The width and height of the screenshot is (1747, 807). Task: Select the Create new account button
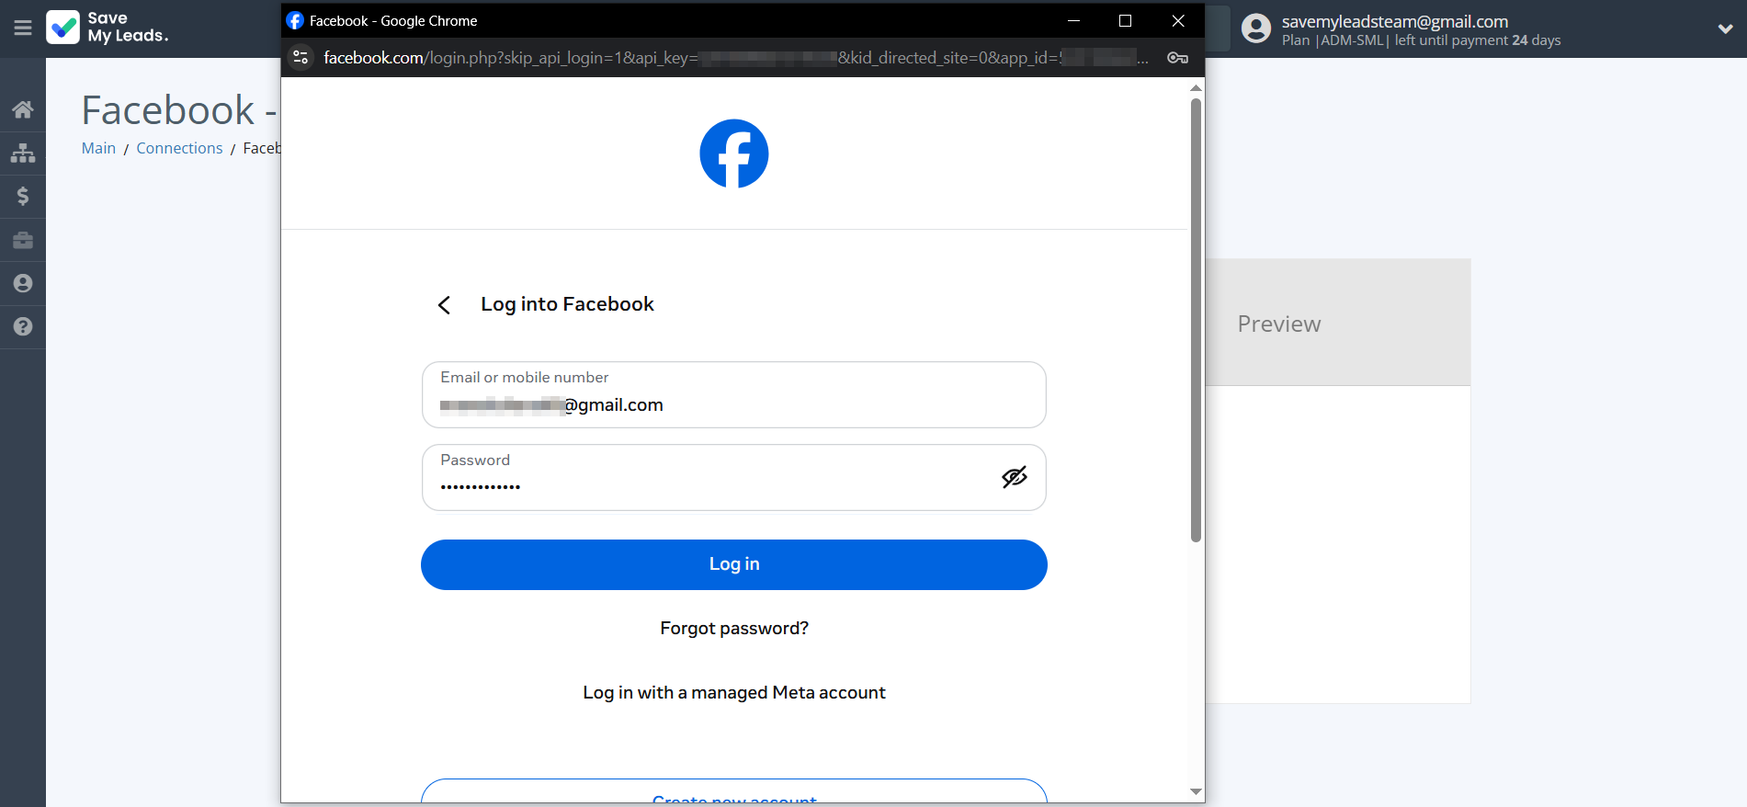point(733,796)
